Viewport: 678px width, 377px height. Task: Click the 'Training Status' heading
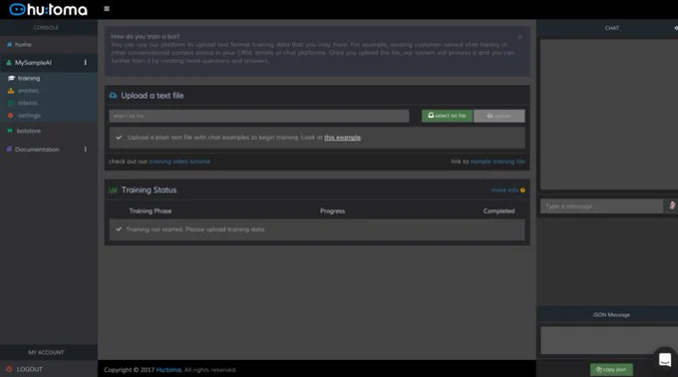point(150,189)
